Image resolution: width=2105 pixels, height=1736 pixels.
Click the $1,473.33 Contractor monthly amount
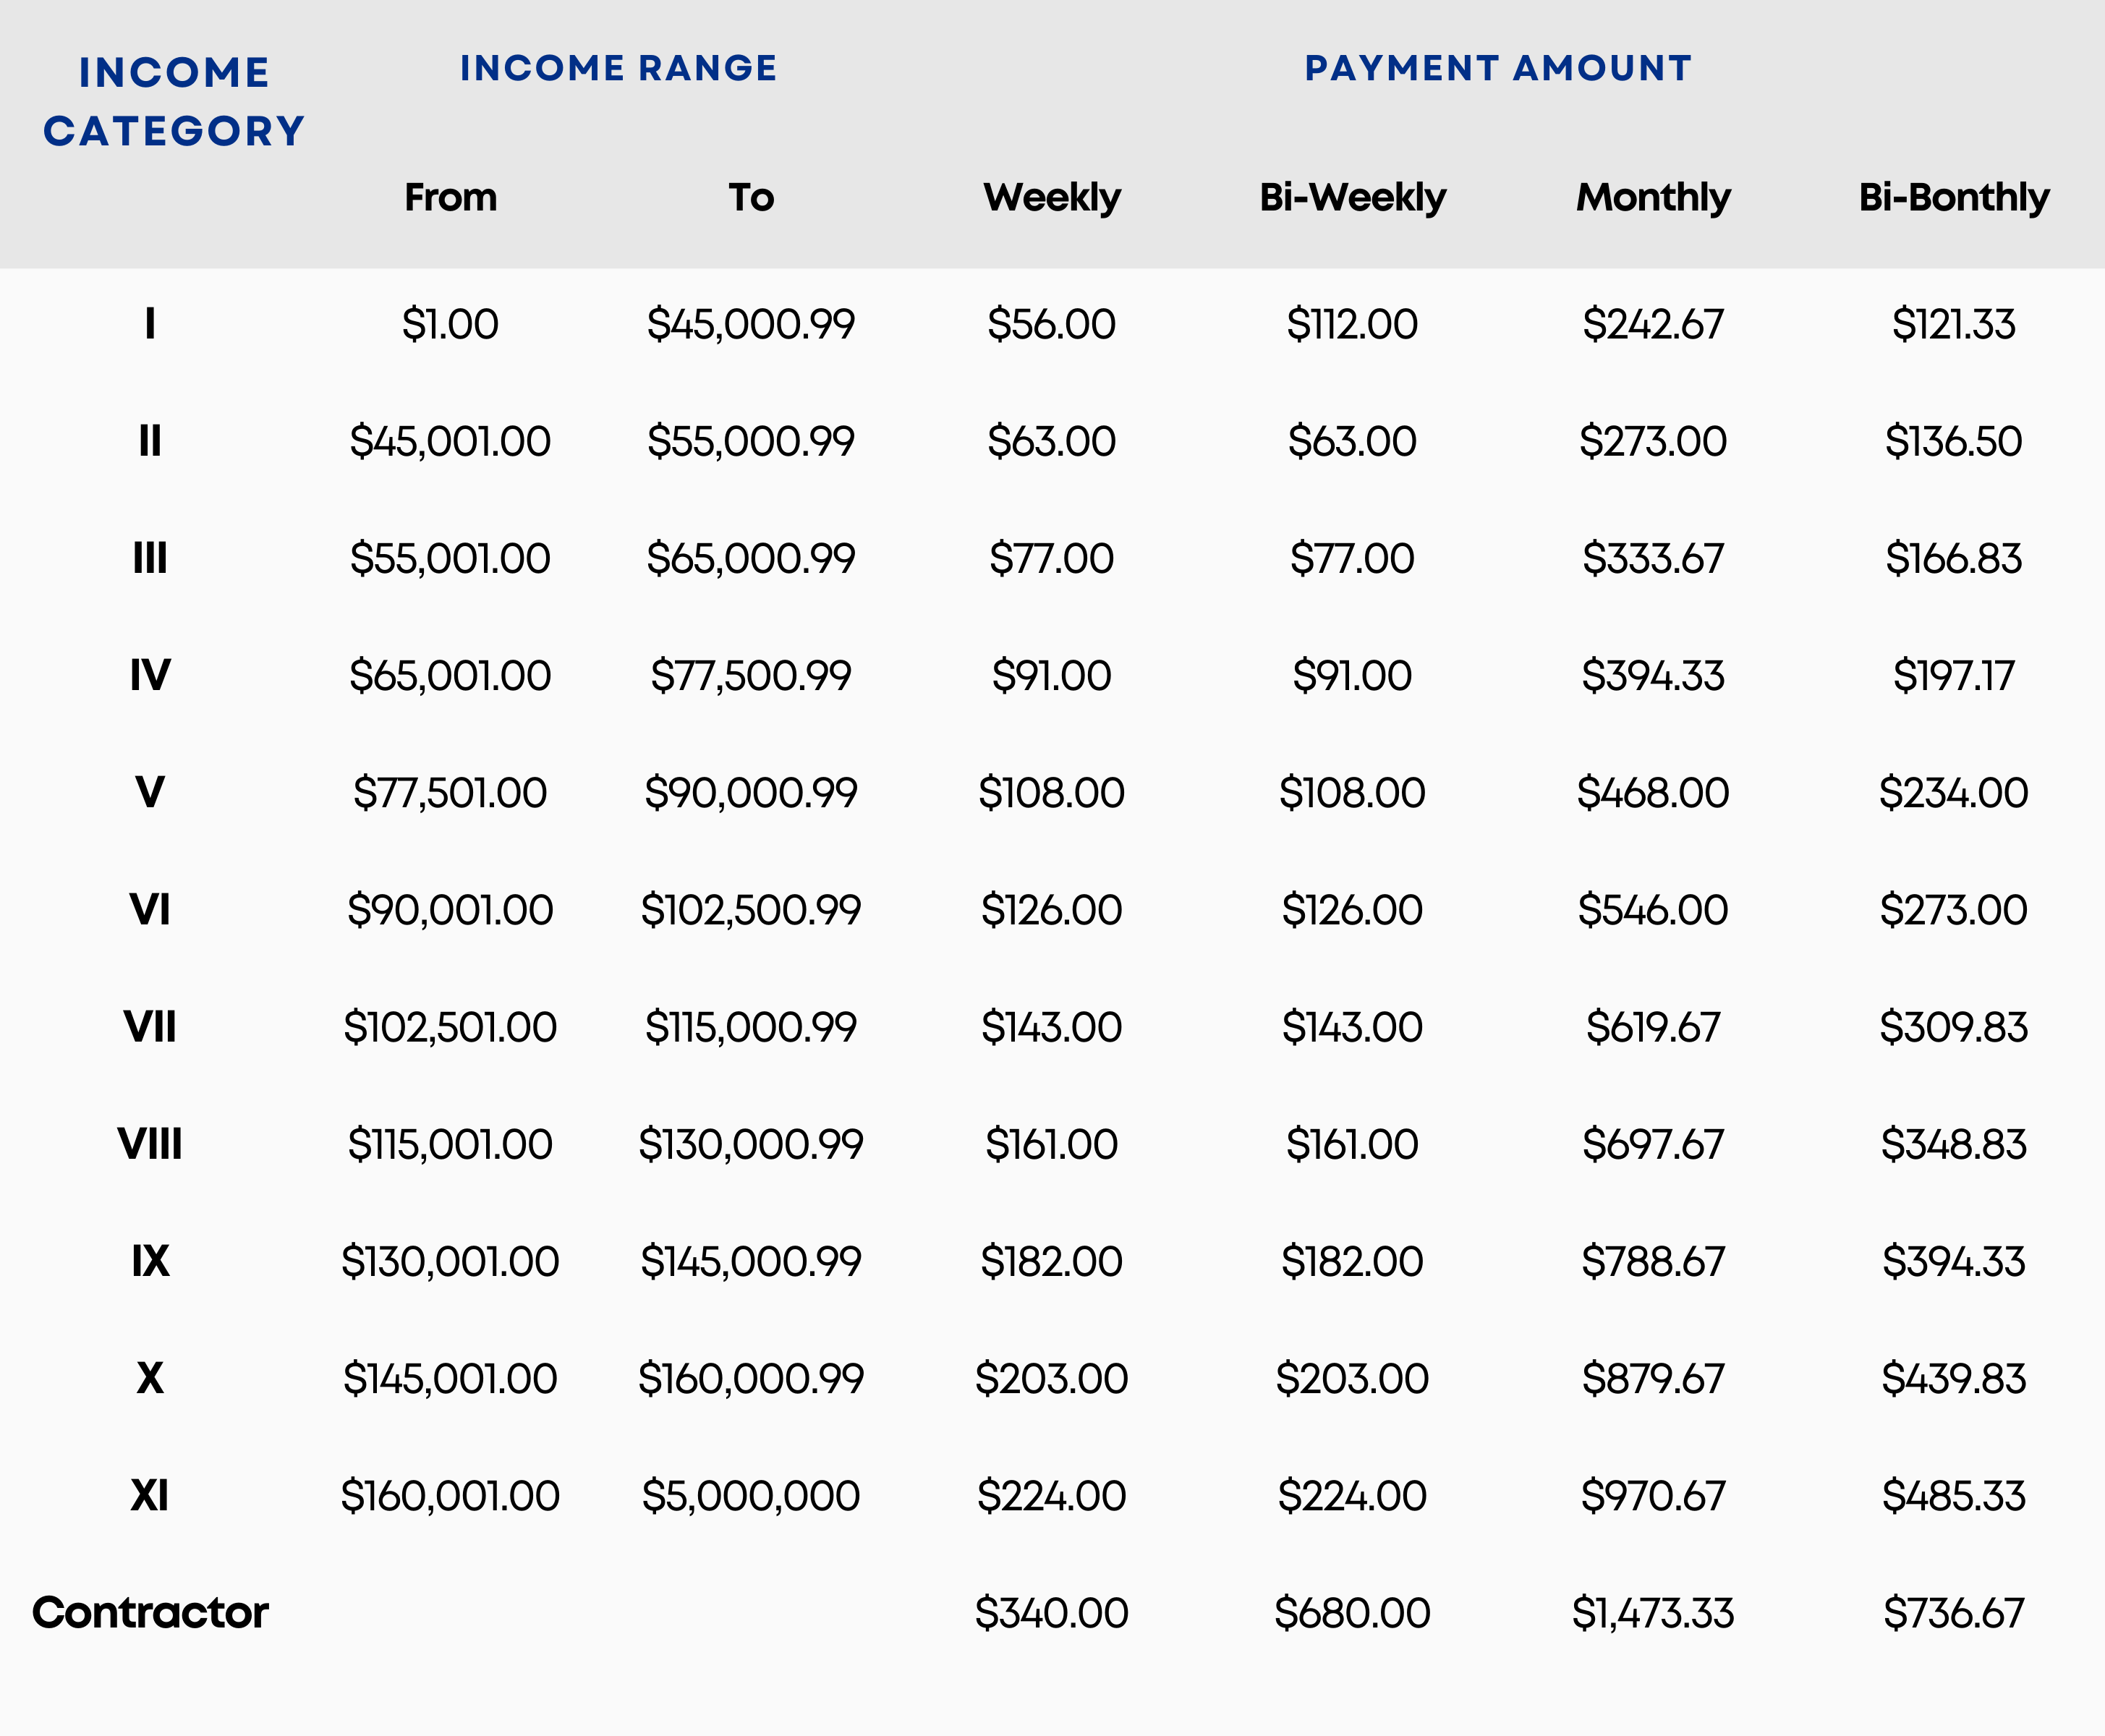tap(1653, 1612)
